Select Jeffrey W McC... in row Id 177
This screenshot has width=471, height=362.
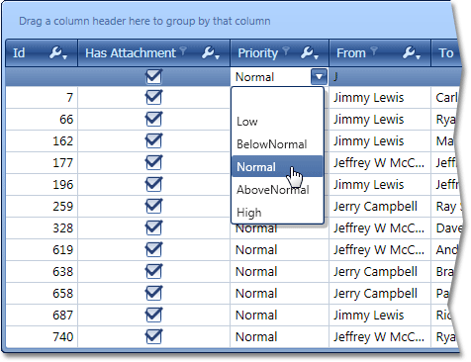click(x=379, y=163)
